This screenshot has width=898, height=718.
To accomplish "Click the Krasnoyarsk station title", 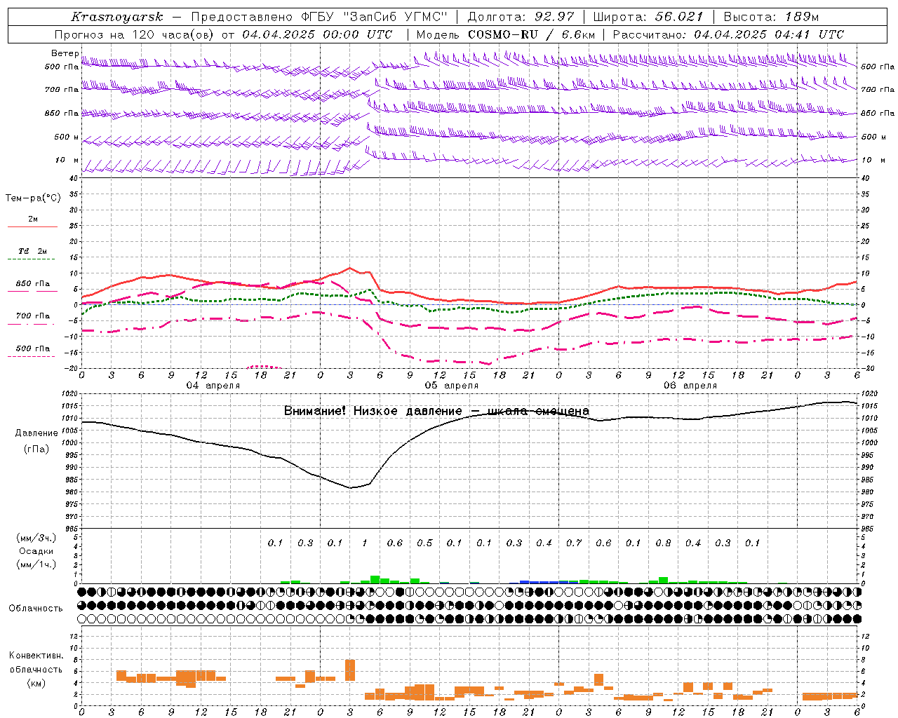I will tap(117, 17).
